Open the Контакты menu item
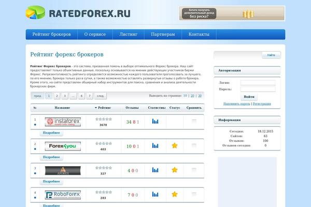The width and height of the screenshot is (311, 207). click(x=199, y=35)
